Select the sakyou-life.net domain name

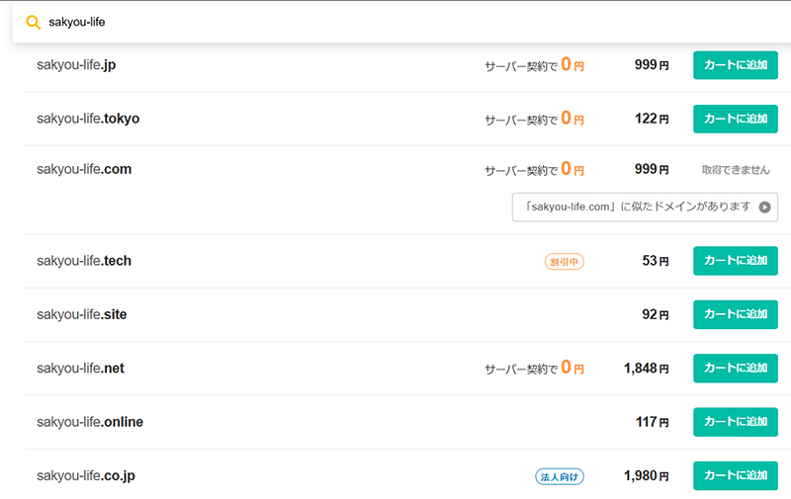pyautogui.click(x=80, y=368)
